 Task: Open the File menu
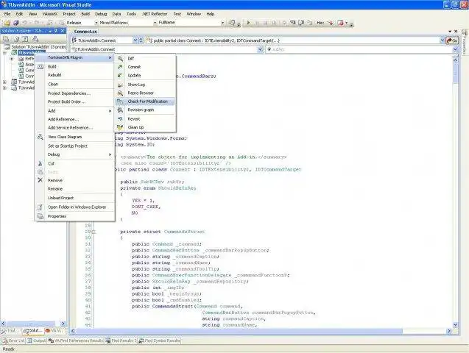7,14
